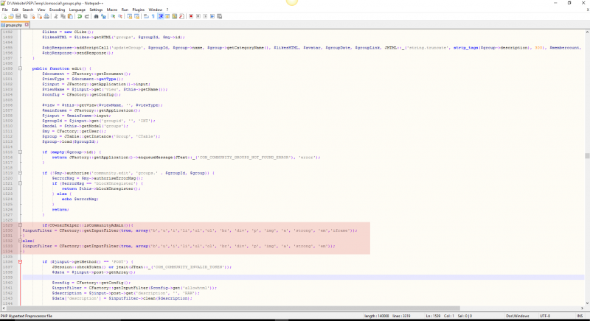Open the Plugins menu
Viewport: 590px width, 321px height.
(x=139, y=10)
